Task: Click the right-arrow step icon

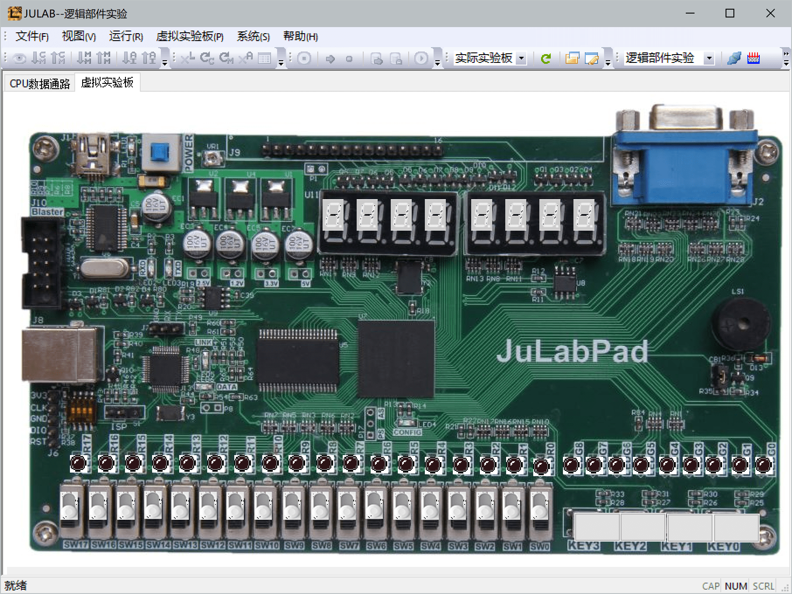Action: coord(330,59)
